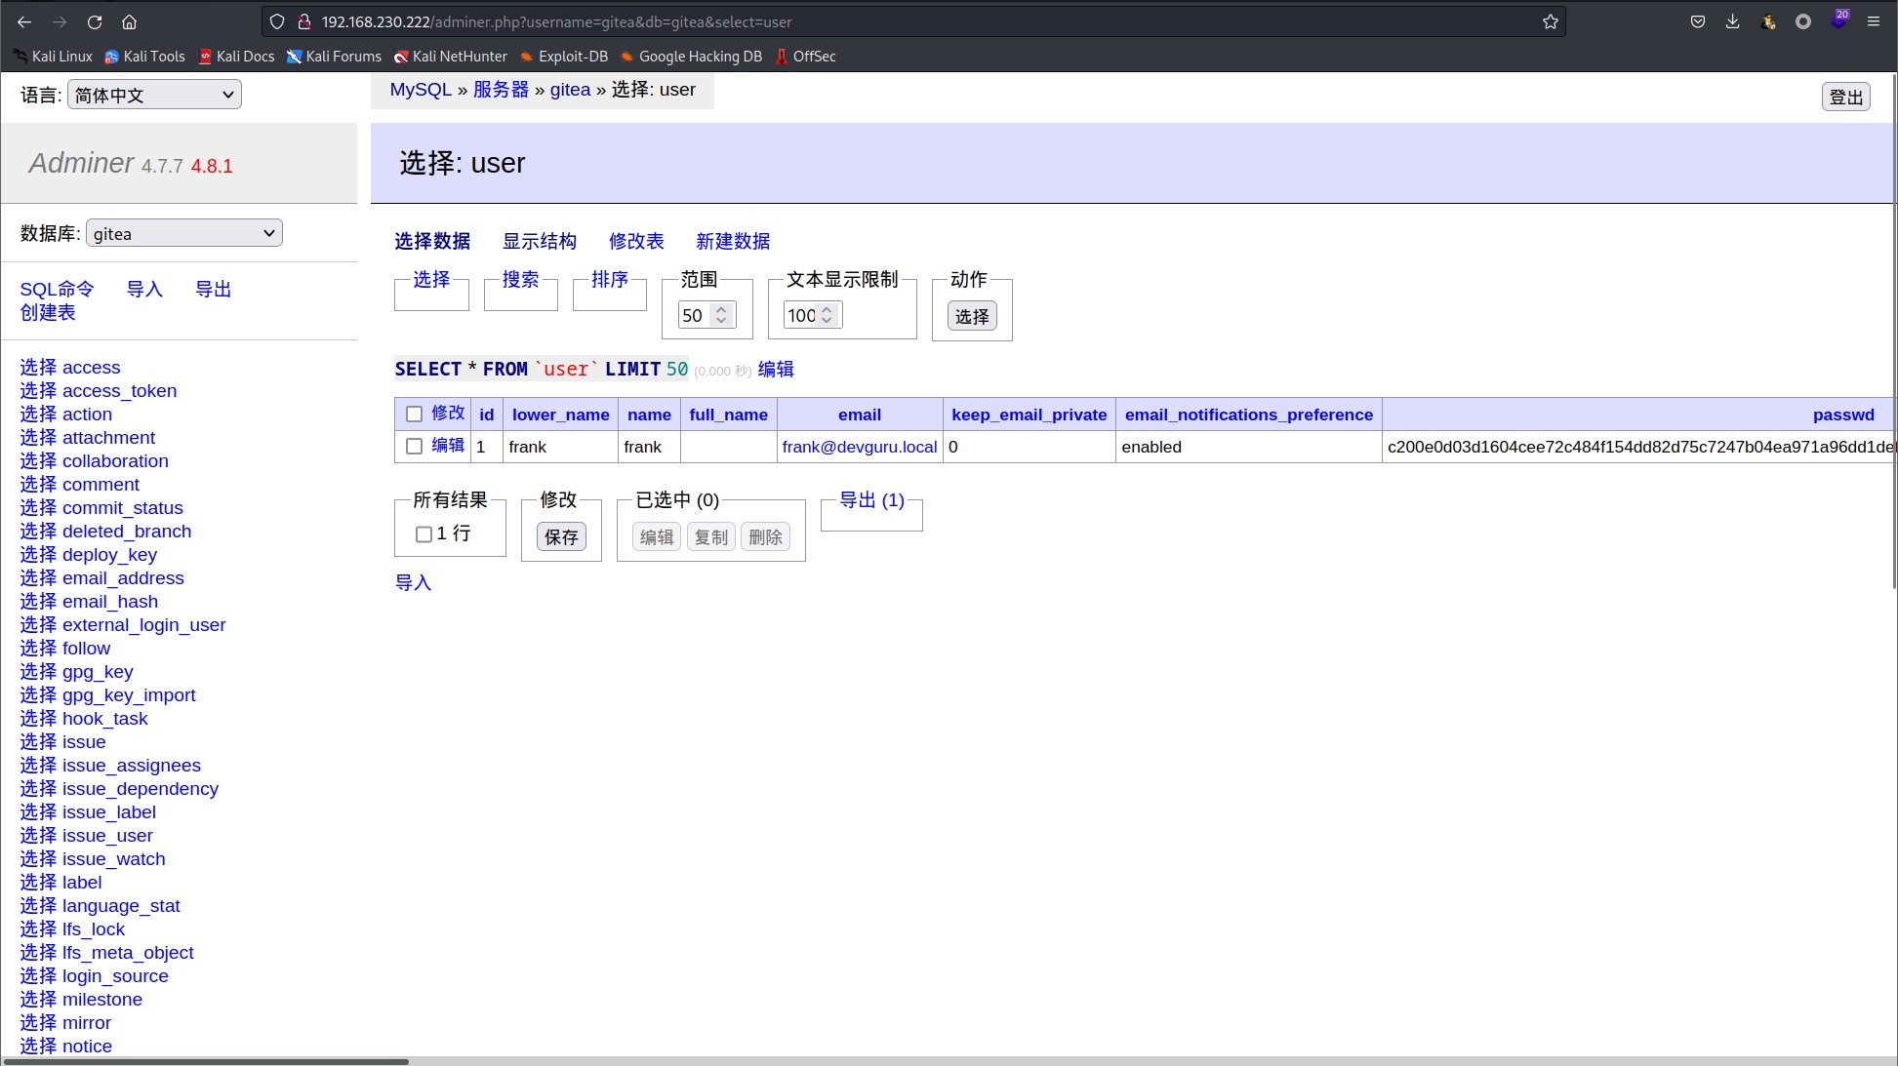
Task: Click the 登出 logout button
Action: click(x=1845, y=97)
